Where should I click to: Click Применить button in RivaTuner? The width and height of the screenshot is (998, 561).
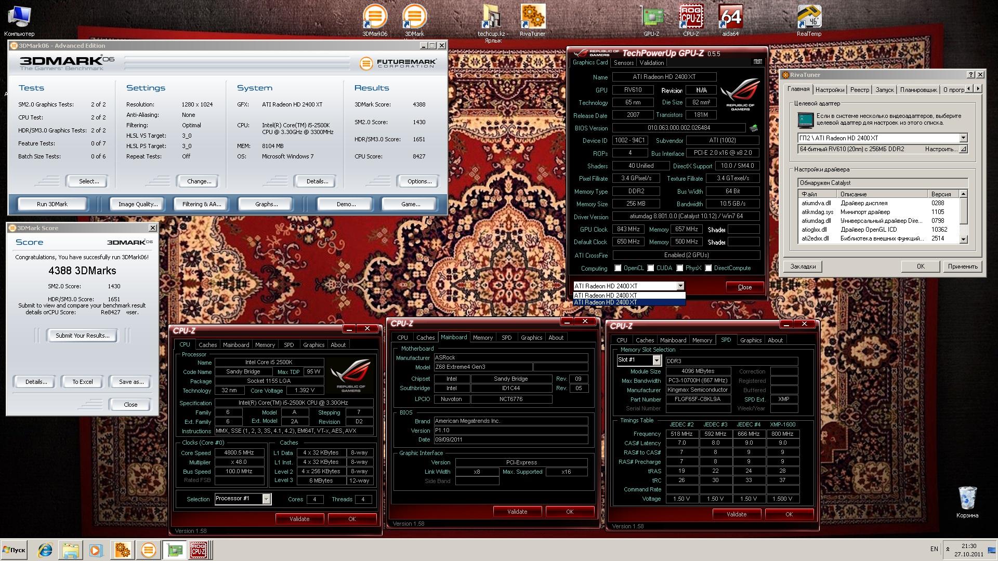[962, 266]
